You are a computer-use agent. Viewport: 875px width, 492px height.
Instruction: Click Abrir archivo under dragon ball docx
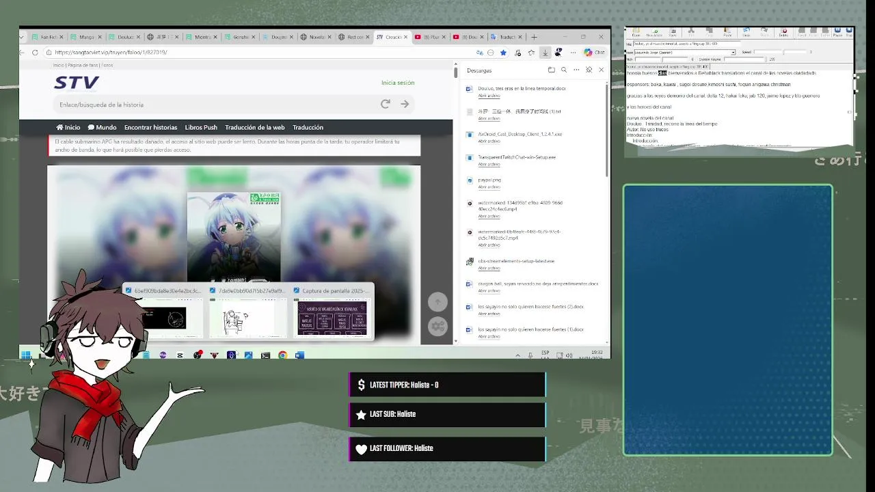pyautogui.click(x=489, y=290)
